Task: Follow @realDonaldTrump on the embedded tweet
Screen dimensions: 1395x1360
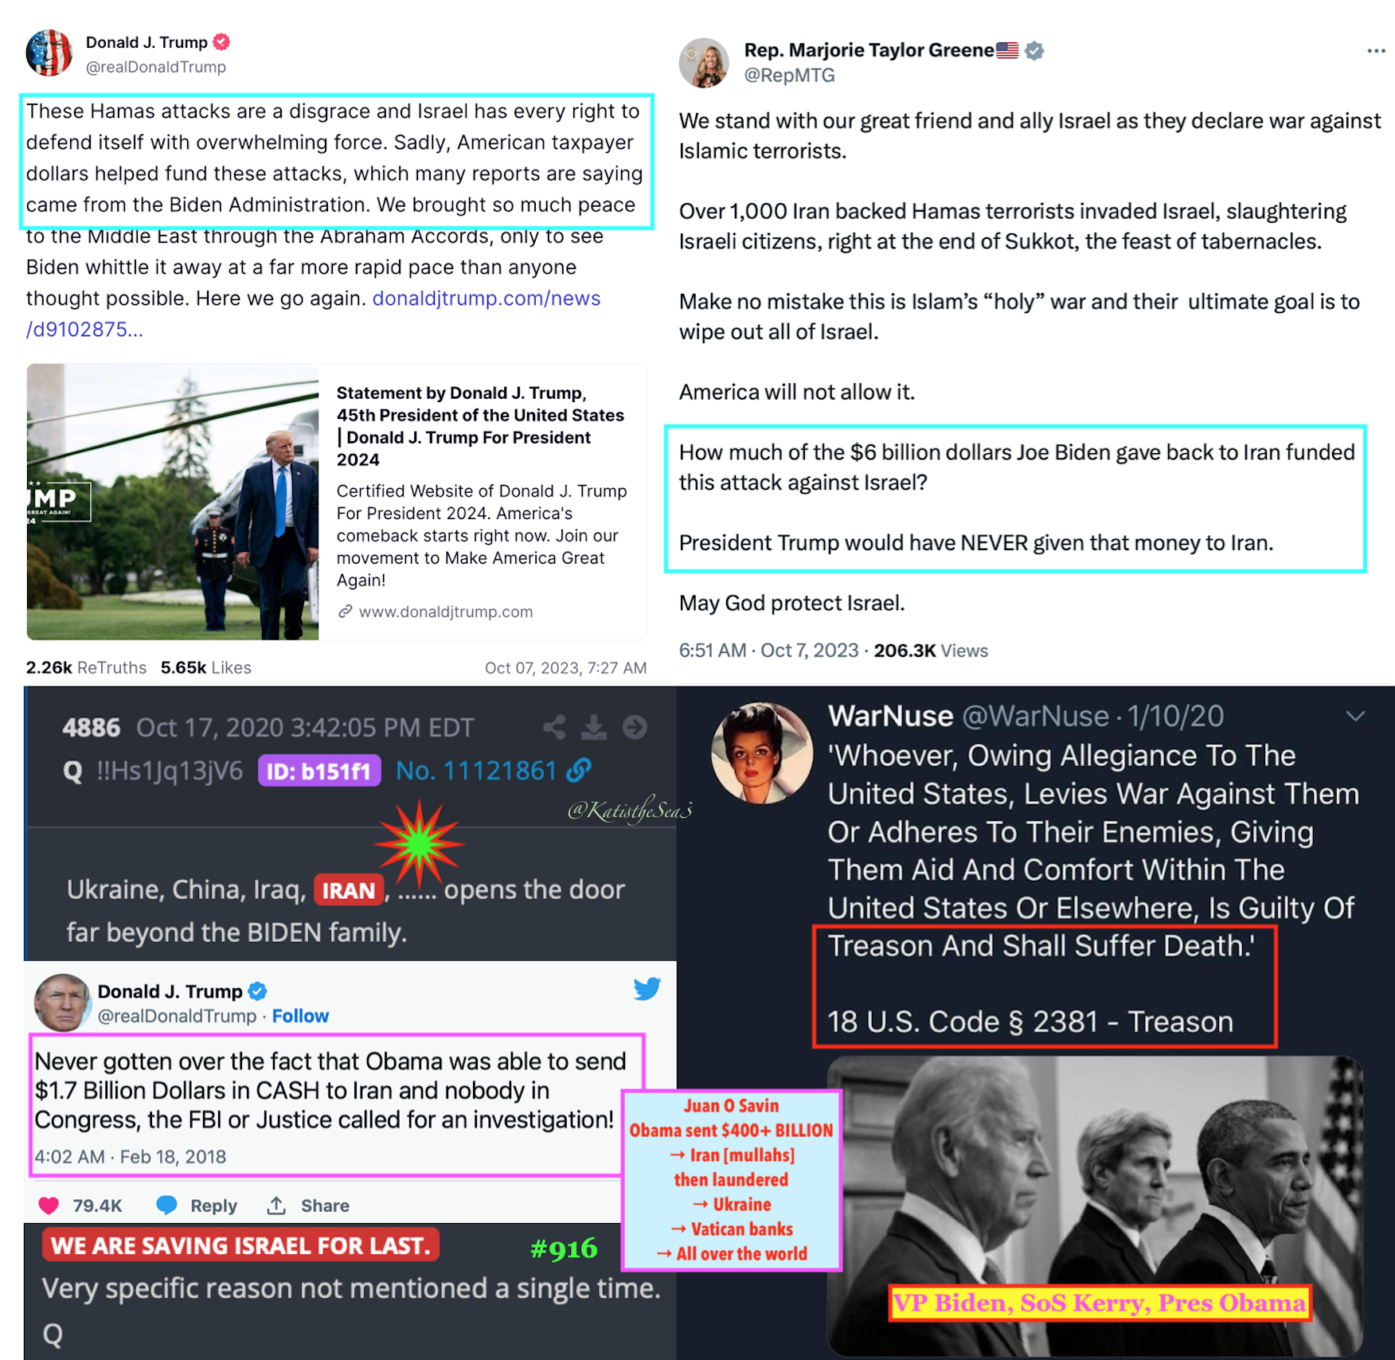Action: 300,1016
